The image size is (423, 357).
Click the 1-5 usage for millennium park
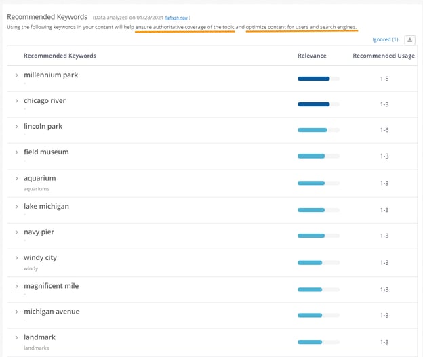[384, 79]
